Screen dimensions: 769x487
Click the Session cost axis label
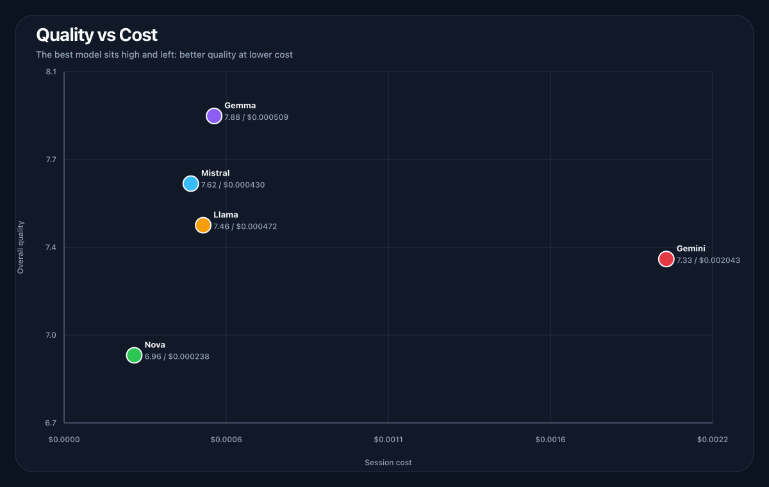(388, 463)
